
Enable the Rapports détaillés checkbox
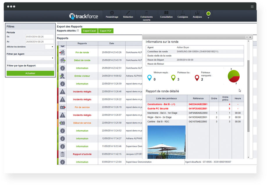coord(78,30)
